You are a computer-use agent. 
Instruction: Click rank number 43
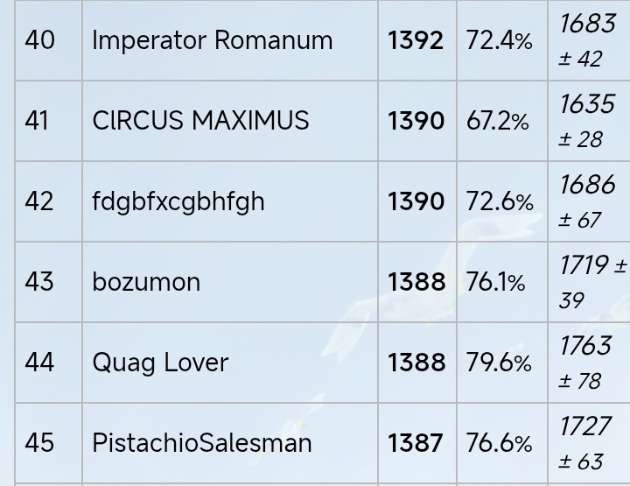(39, 282)
